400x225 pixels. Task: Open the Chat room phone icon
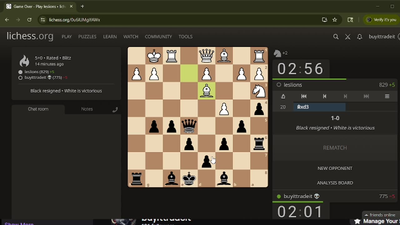pos(115,109)
